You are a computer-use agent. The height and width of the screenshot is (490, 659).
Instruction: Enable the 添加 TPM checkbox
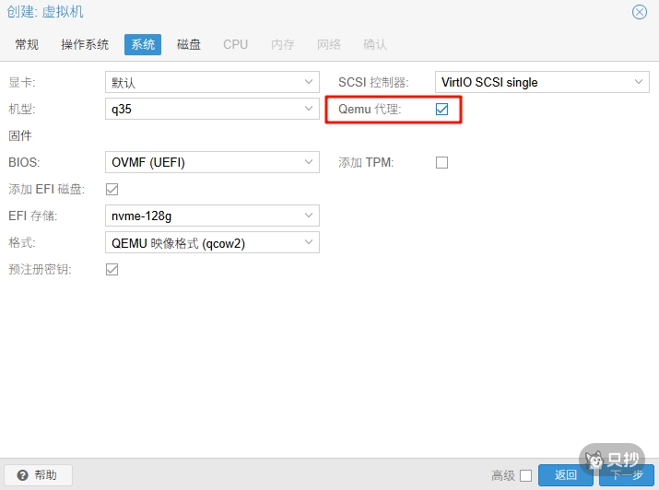pos(441,163)
